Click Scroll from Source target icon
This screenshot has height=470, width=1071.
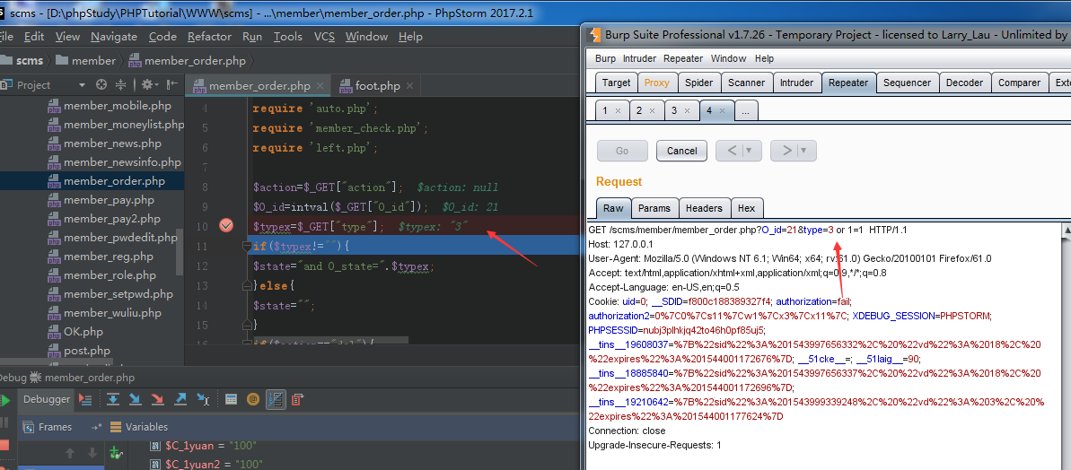coord(101,84)
